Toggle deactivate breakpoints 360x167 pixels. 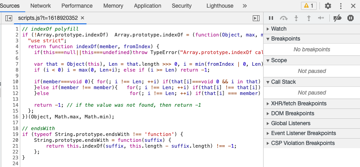coord(337,18)
